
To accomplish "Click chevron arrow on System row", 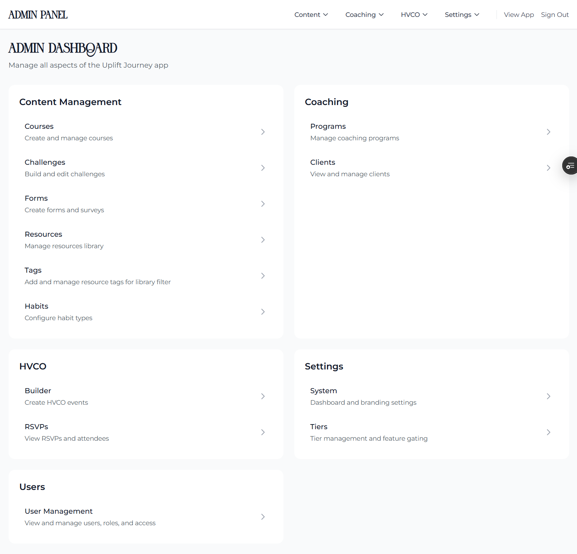I will tap(549, 396).
